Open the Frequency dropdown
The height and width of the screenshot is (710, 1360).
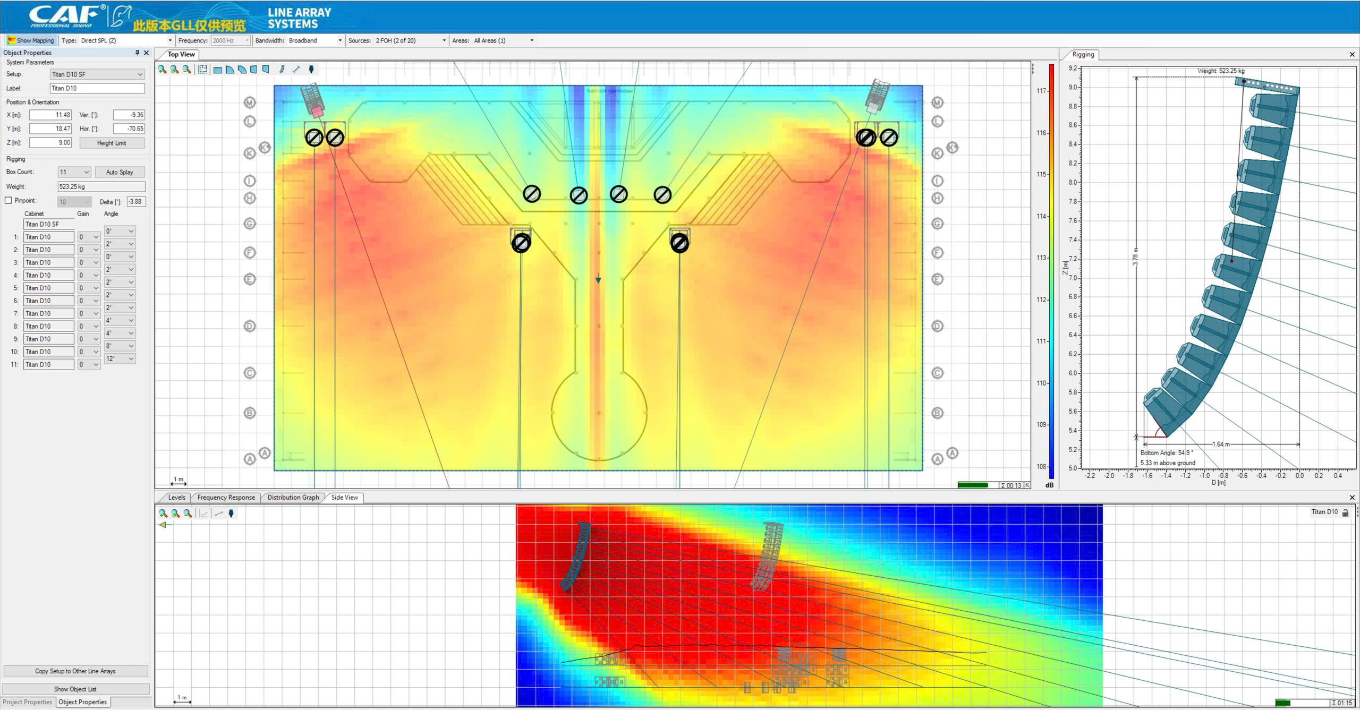(231, 40)
